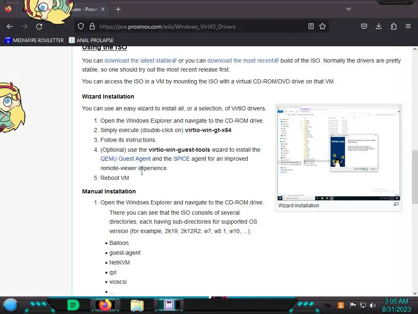418x314 pixels.
Task: Open the volume speaker tray icon
Action: [x=372, y=305]
